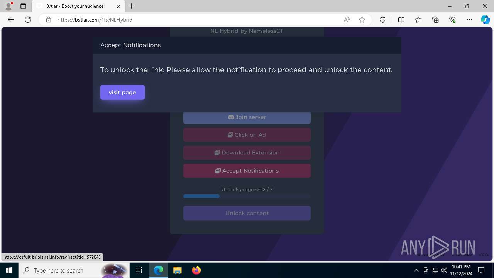
Task: Launch Copilot sidebar icon
Action: (x=486, y=20)
